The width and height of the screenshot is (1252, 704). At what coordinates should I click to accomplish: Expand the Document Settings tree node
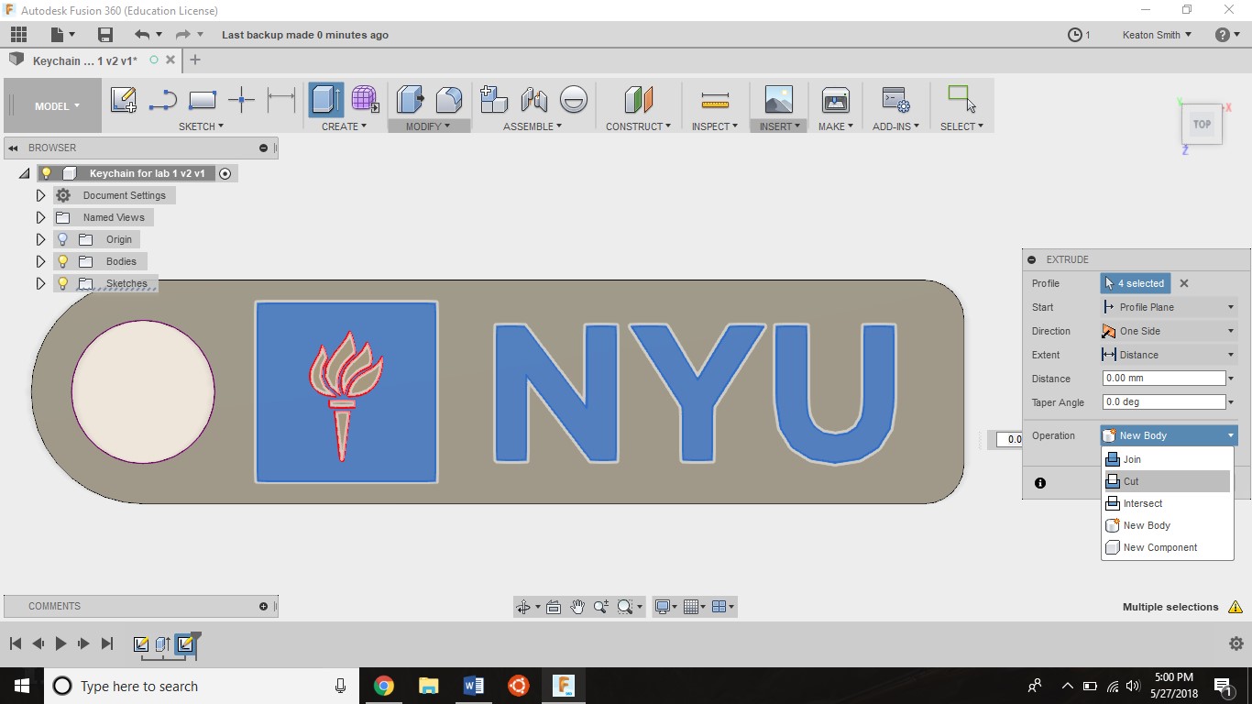tap(40, 195)
